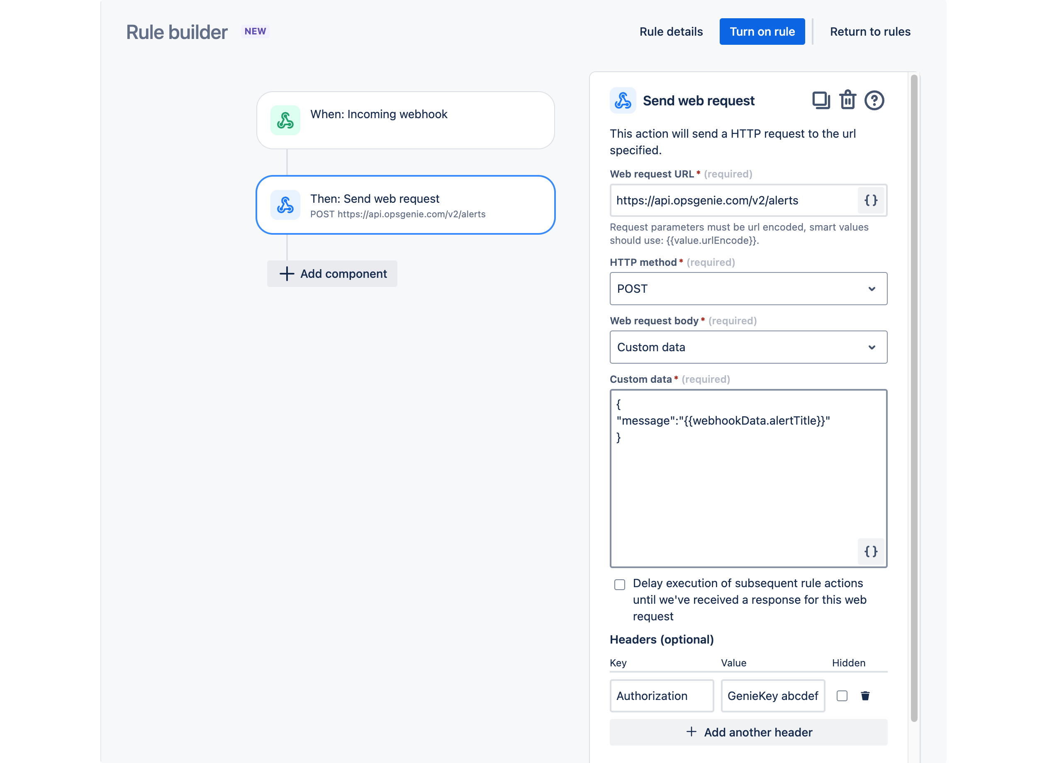
Task: Enable delay execution of subsequent rule actions
Action: 619,585
